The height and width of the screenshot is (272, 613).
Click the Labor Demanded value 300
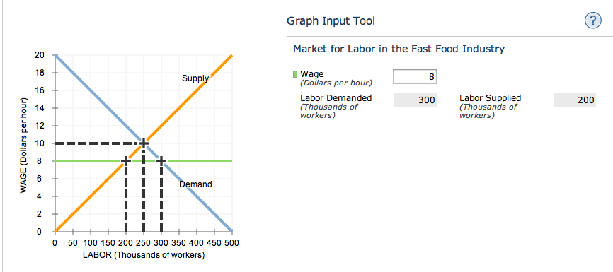point(416,100)
